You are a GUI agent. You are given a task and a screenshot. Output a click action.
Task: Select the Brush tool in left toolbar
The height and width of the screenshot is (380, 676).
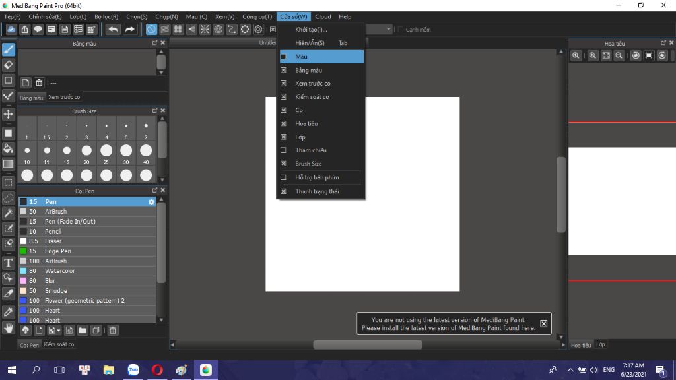click(9, 49)
